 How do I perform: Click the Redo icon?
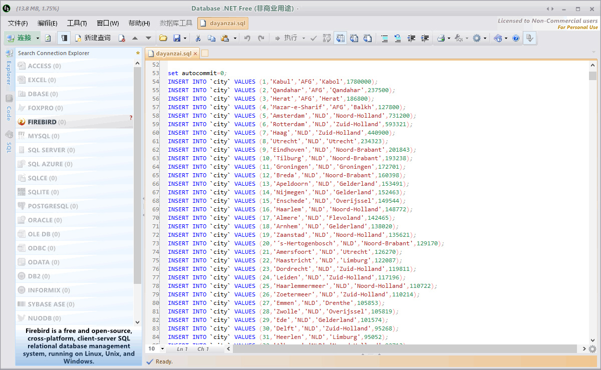click(x=261, y=38)
